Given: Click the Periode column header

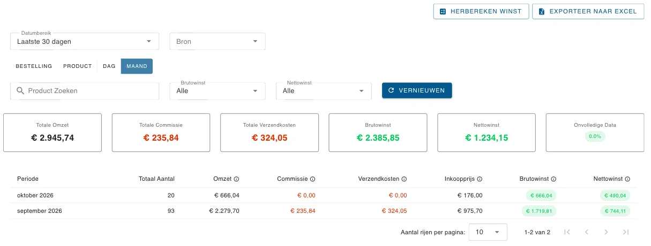Looking at the screenshot, I should click(x=28, y=179).
